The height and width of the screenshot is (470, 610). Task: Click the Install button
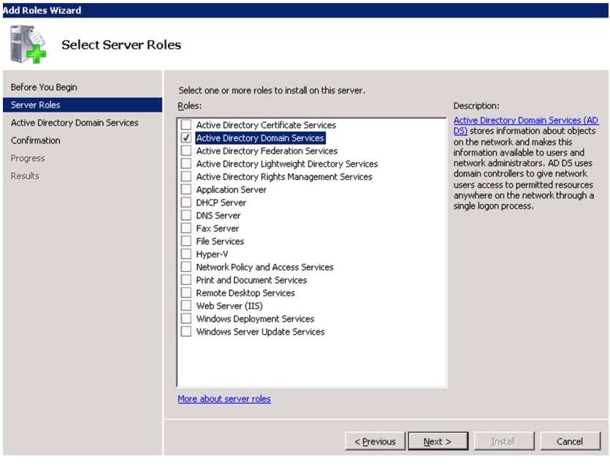pos(504,441)
